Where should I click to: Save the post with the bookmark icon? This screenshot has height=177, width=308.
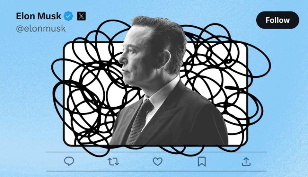[x=202, y=162]
